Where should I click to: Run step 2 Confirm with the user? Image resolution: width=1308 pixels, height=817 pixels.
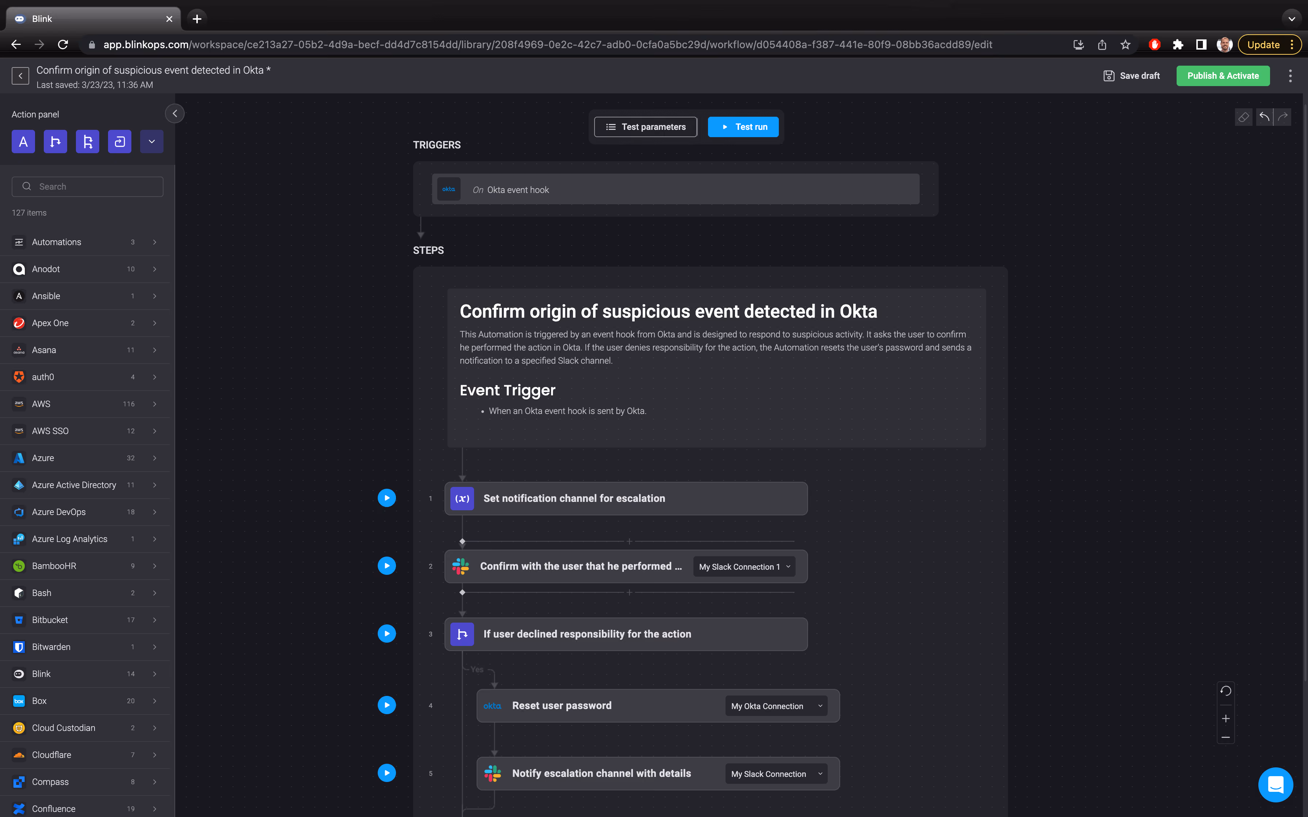[386, 566]
